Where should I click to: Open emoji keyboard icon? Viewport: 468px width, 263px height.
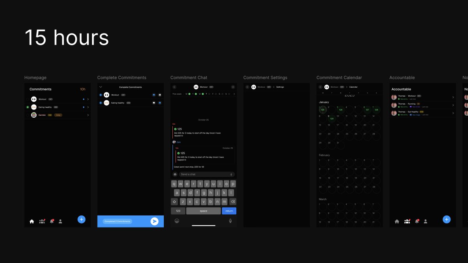[177, 221]
